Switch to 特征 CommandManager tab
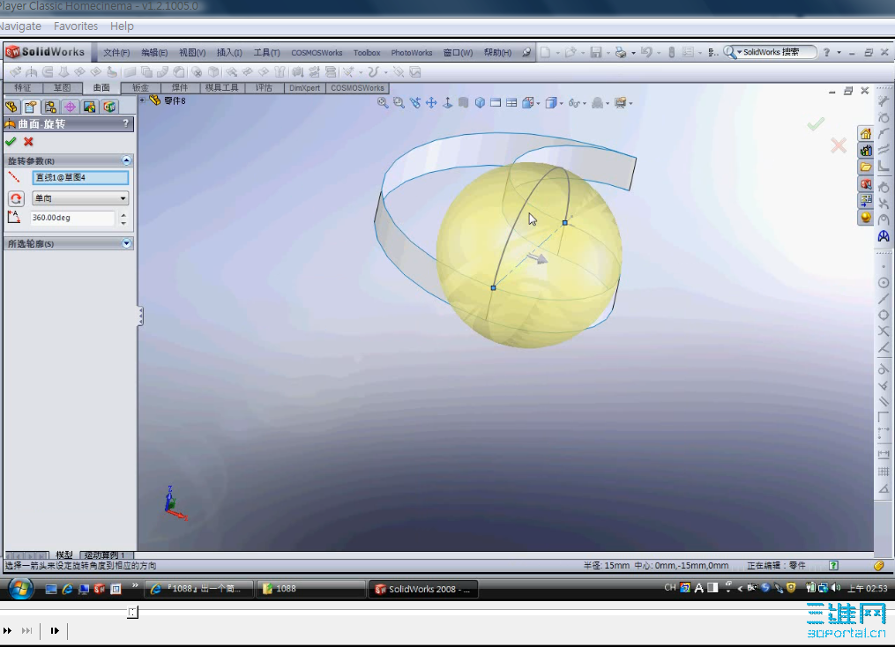 click(x=23, y=88)
